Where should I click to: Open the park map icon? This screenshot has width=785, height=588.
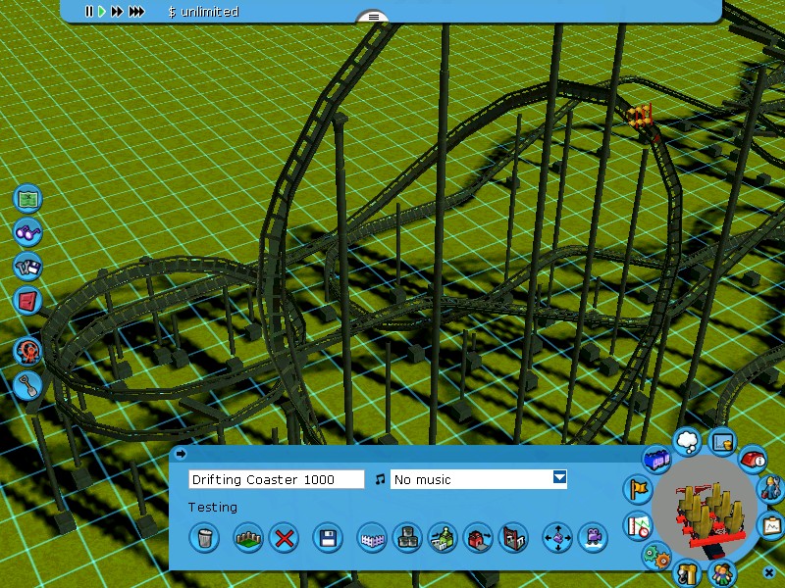[x=28, y=199]
